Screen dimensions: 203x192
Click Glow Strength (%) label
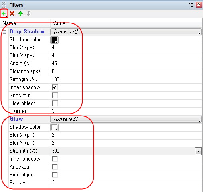pos(24,151)
